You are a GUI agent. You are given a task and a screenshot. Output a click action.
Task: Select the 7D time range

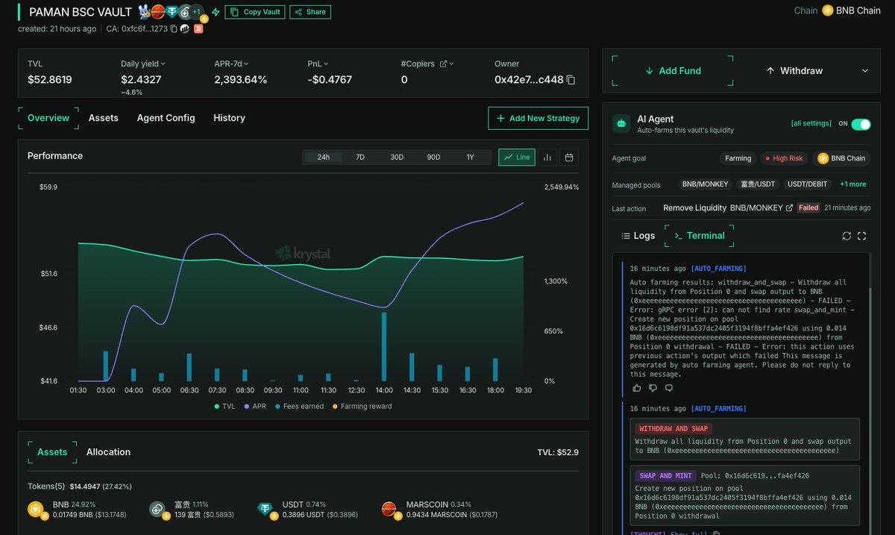360,157
